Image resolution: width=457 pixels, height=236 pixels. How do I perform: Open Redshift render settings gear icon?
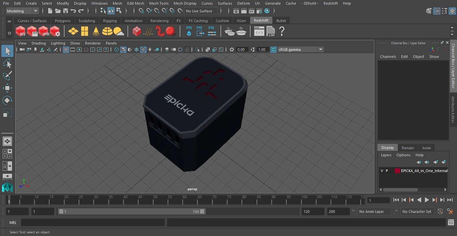click(55, 31)
